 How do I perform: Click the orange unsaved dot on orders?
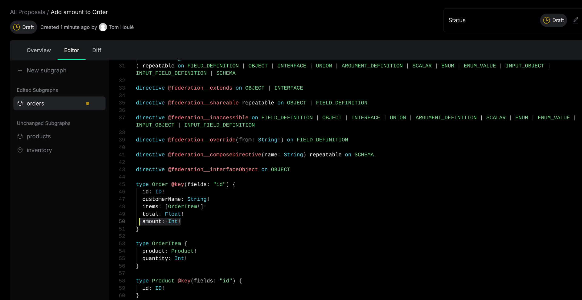click(x=88, y=104)
